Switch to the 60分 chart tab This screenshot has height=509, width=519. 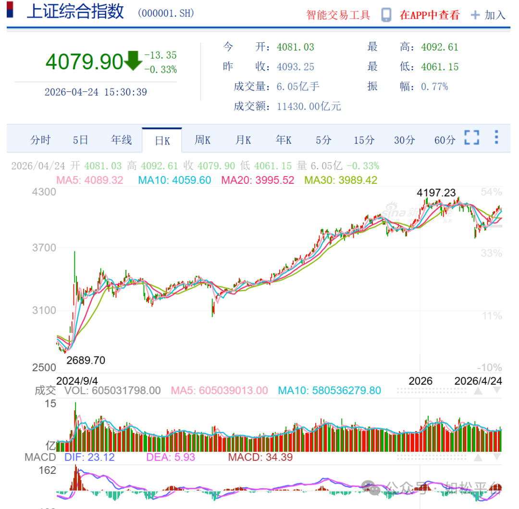click(x=445, y=140)
